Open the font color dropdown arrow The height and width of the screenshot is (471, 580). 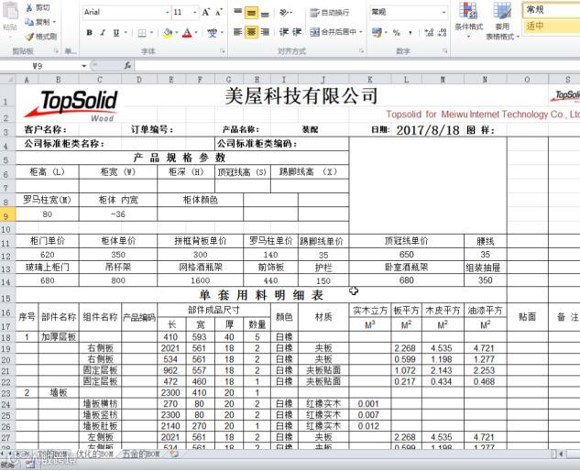pos(196,33)
